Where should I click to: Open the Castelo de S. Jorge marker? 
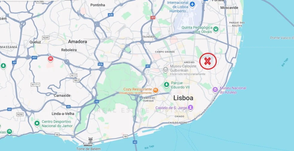tap(191, 108)
